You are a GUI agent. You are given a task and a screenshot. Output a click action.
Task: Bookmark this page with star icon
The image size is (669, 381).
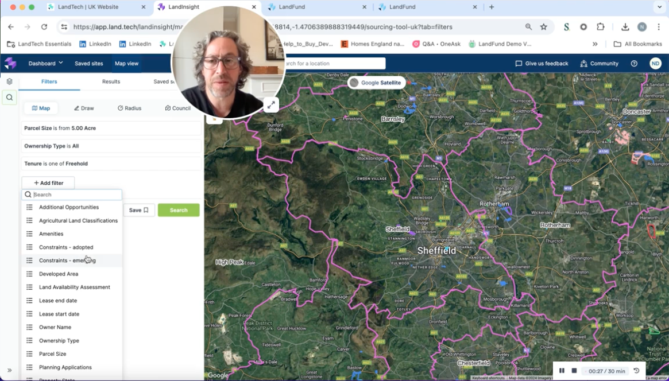(x=544, y=27)
